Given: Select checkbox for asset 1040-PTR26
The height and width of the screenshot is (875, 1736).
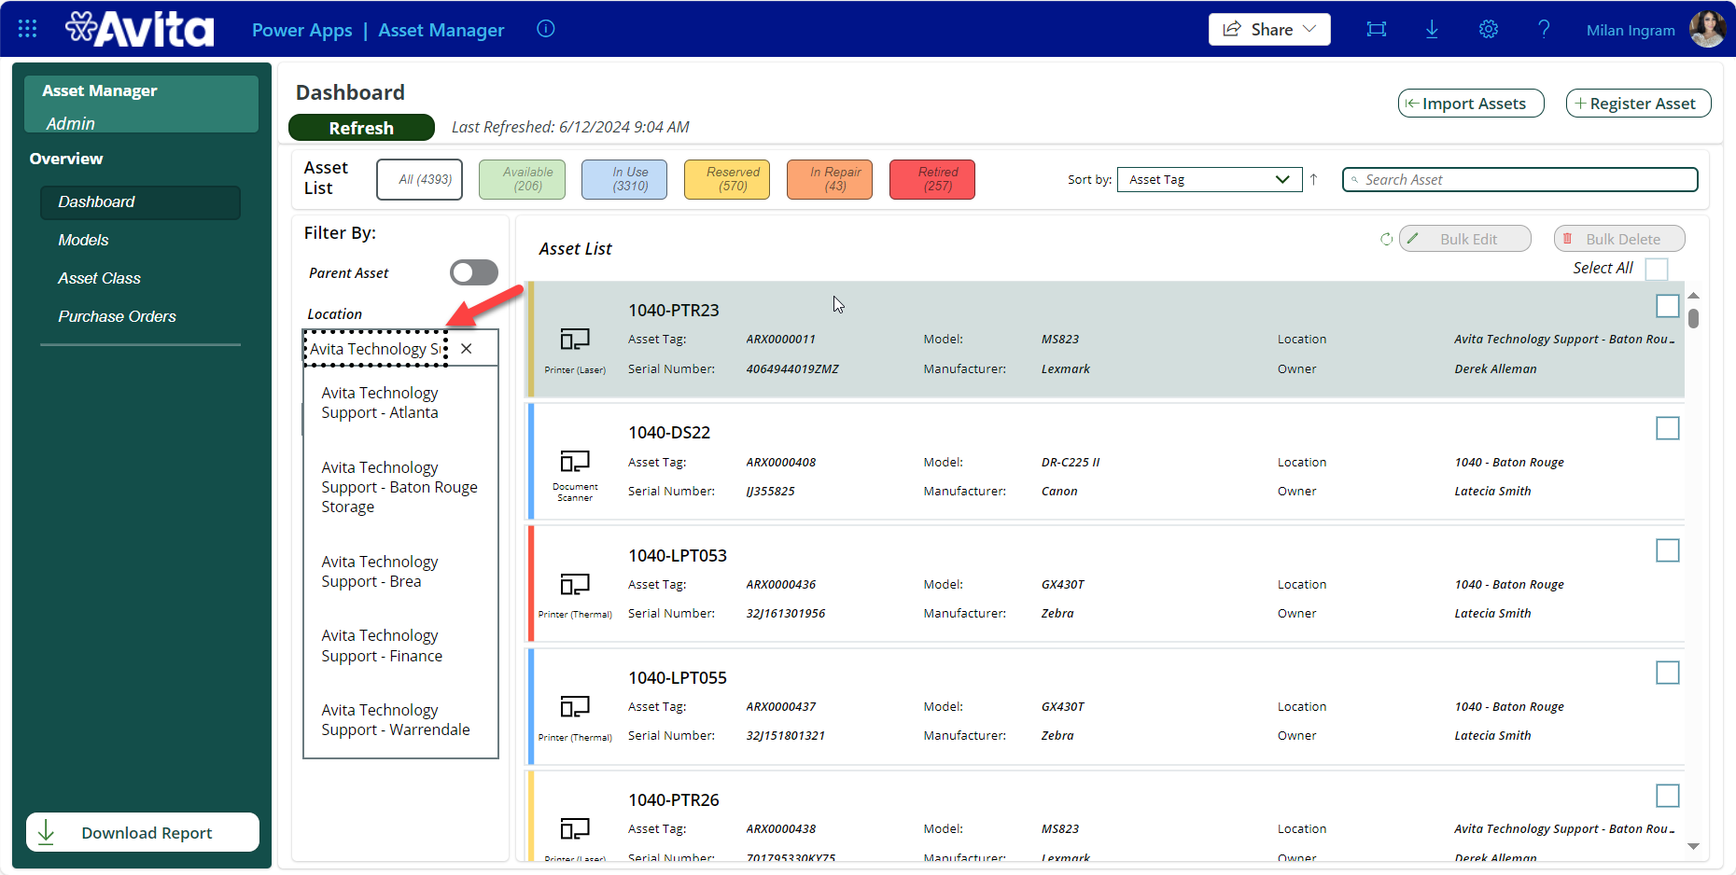Looking at the screenshot, I should click(1667, 796).
